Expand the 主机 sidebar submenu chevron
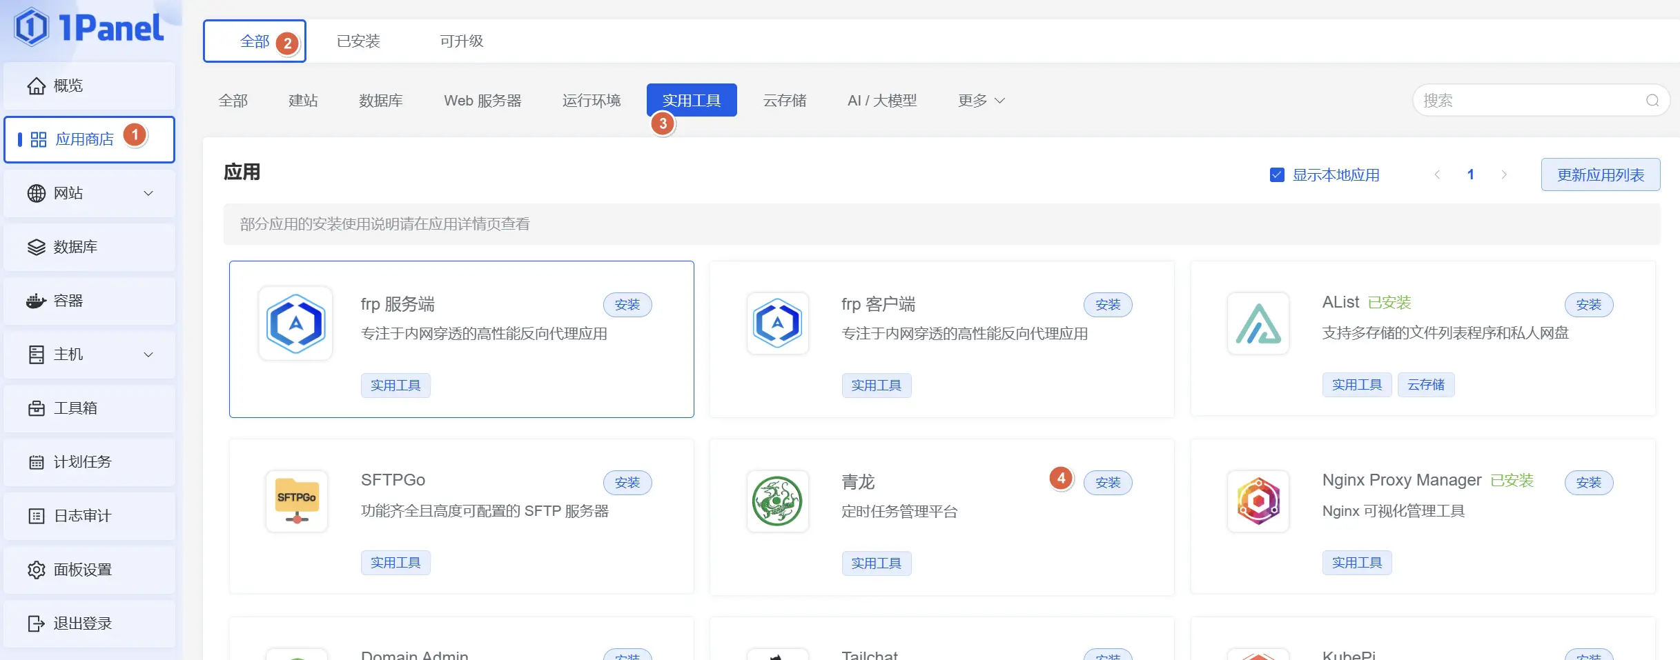1680x660 pixels. pos(148,354)
